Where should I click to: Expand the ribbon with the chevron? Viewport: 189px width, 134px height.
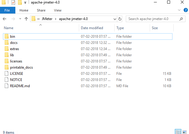[x=179, y=10]
